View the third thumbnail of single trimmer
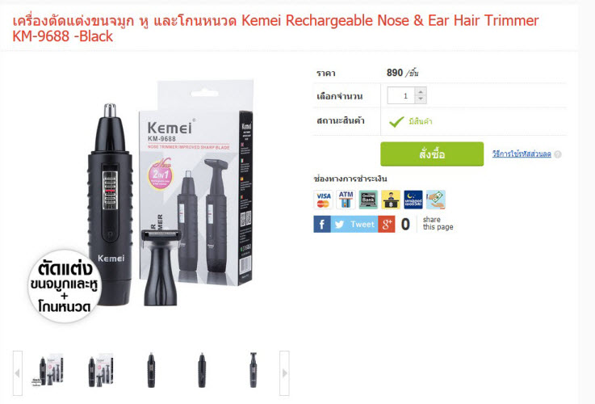 coord(151,370)
